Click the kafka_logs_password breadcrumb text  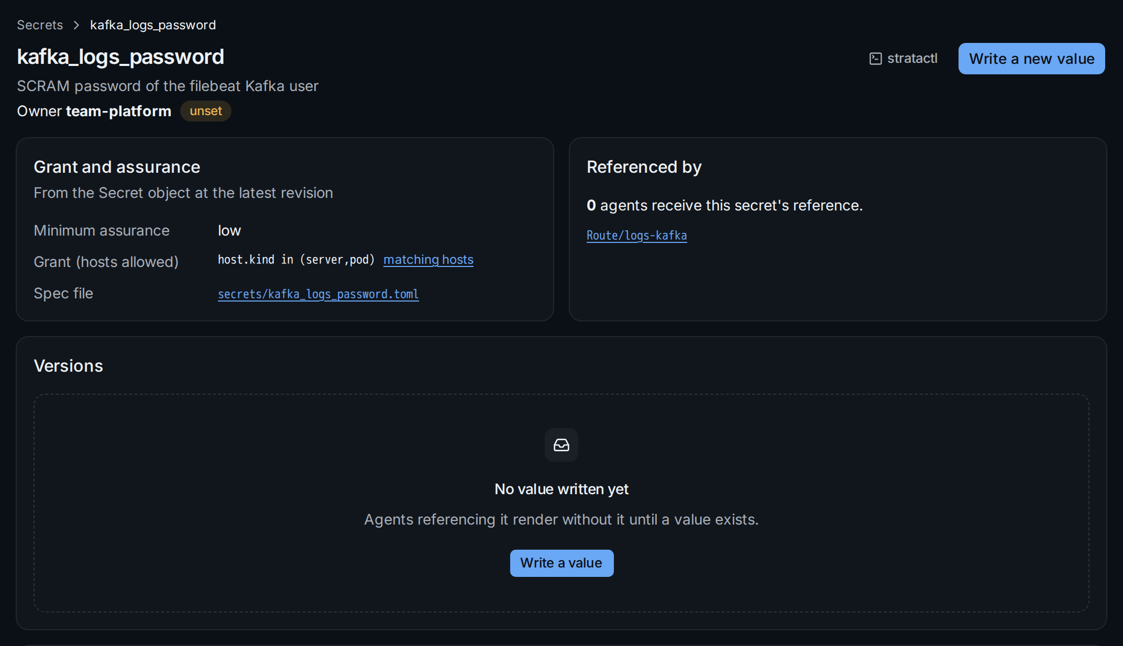tap(153, 25)
